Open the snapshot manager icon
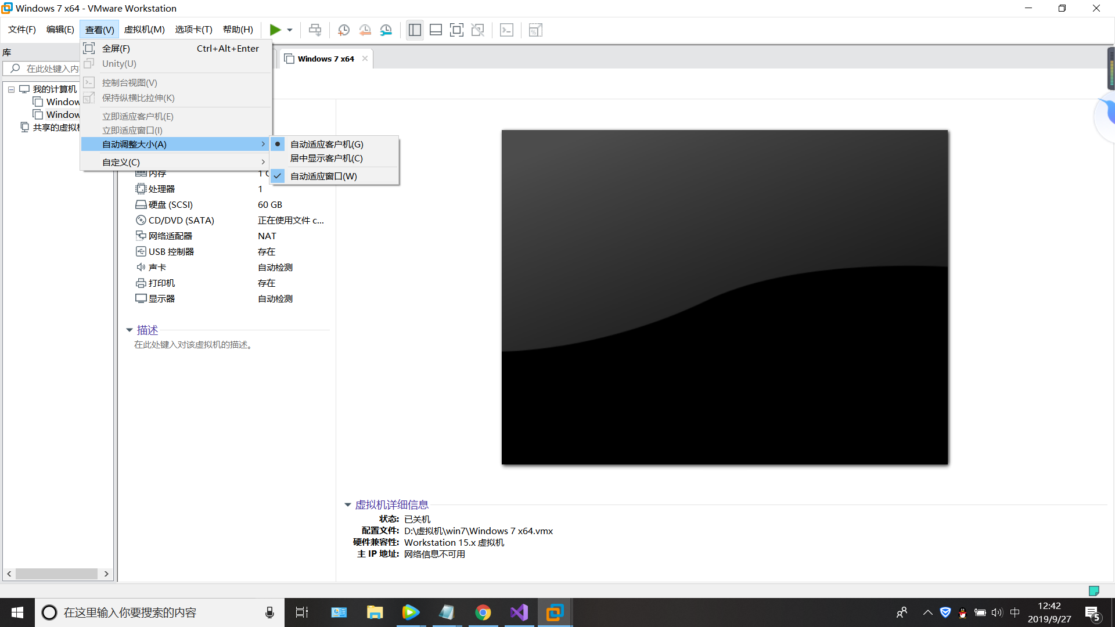This screenshot has width=1115, height=627. [386, 30]
